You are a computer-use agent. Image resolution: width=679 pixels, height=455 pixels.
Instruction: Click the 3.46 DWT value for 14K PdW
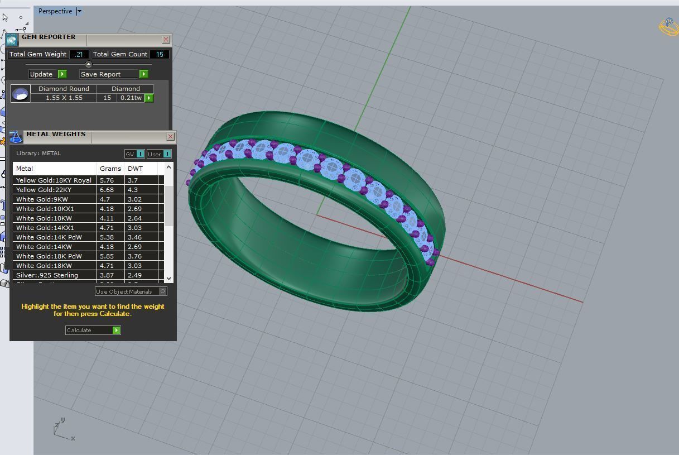pos(134,237)
